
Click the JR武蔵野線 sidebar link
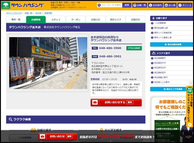click(160, 23)
